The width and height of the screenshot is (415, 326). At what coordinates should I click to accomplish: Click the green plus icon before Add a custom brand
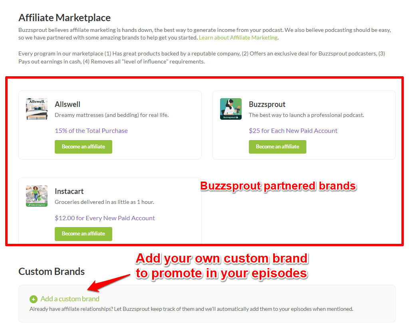[34, 299]
